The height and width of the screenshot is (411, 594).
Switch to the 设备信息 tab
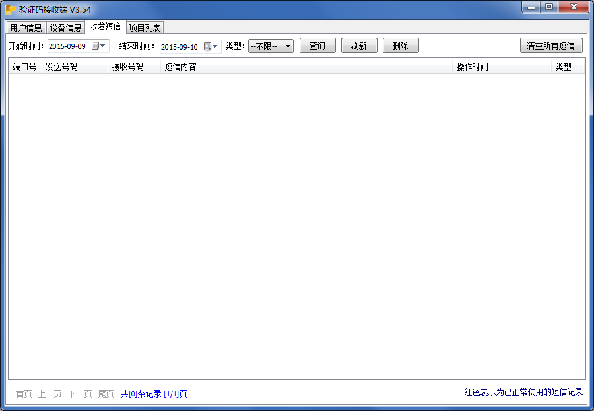click(x=65, y=28)
